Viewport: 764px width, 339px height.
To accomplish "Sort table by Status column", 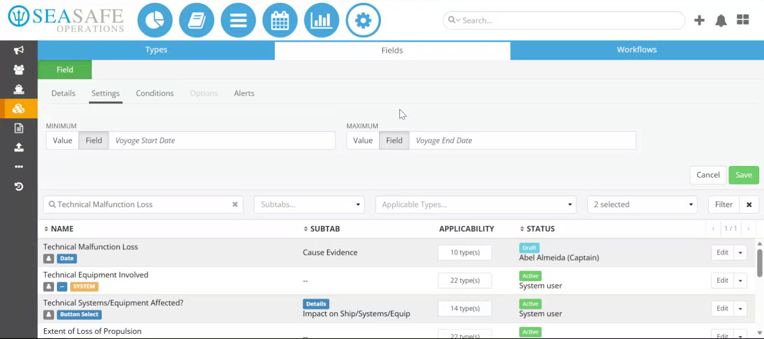I will (537, 229).
